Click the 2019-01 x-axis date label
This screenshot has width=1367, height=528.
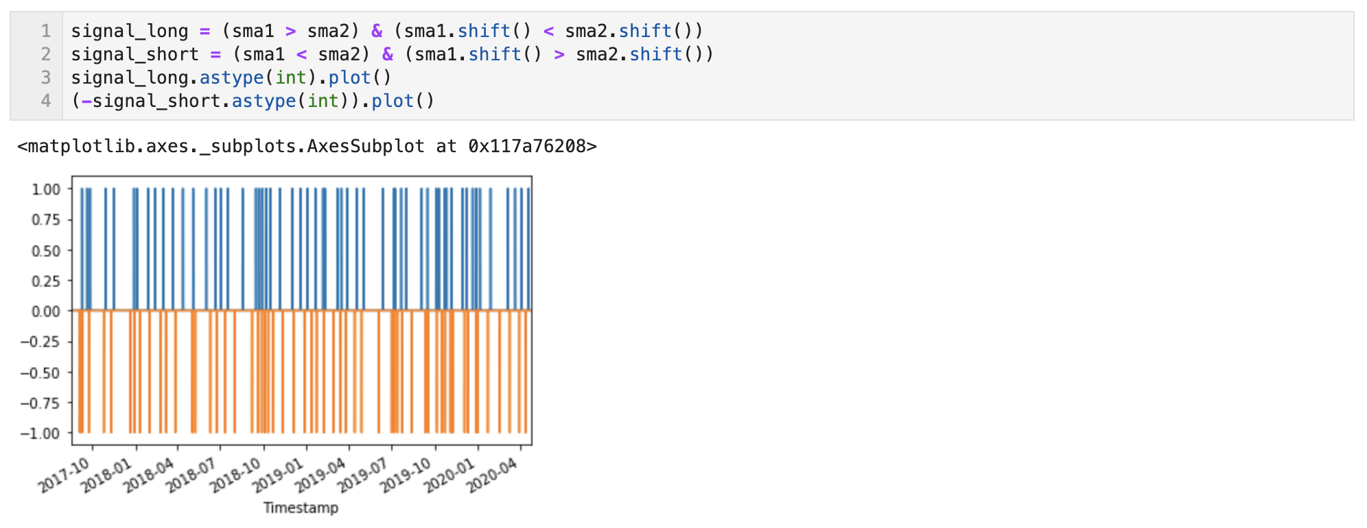click(x=278, y=475)
